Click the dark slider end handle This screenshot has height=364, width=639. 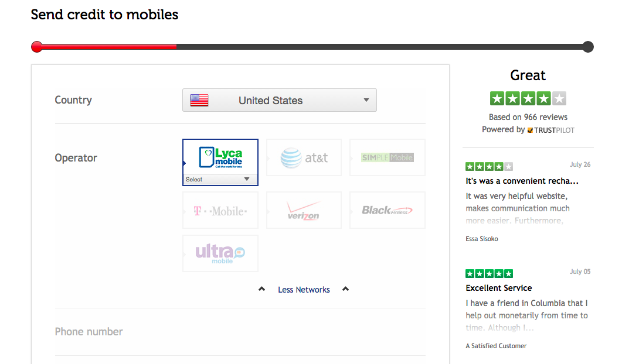(588, 47)
